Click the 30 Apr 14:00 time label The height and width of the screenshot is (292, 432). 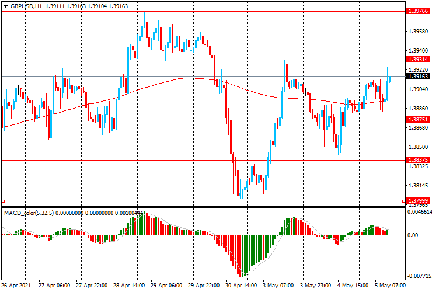pyautogui.click(x=241, y=285)
